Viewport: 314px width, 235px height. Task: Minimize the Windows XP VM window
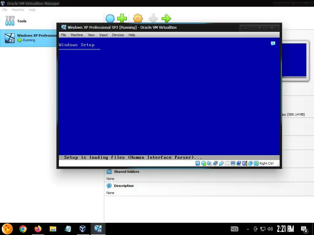pyautogui.click(x=246, y=28)
